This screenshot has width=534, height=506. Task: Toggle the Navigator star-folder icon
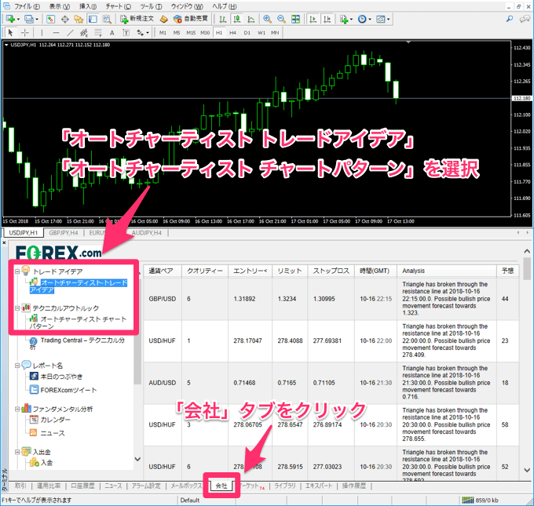coord(79,19)
